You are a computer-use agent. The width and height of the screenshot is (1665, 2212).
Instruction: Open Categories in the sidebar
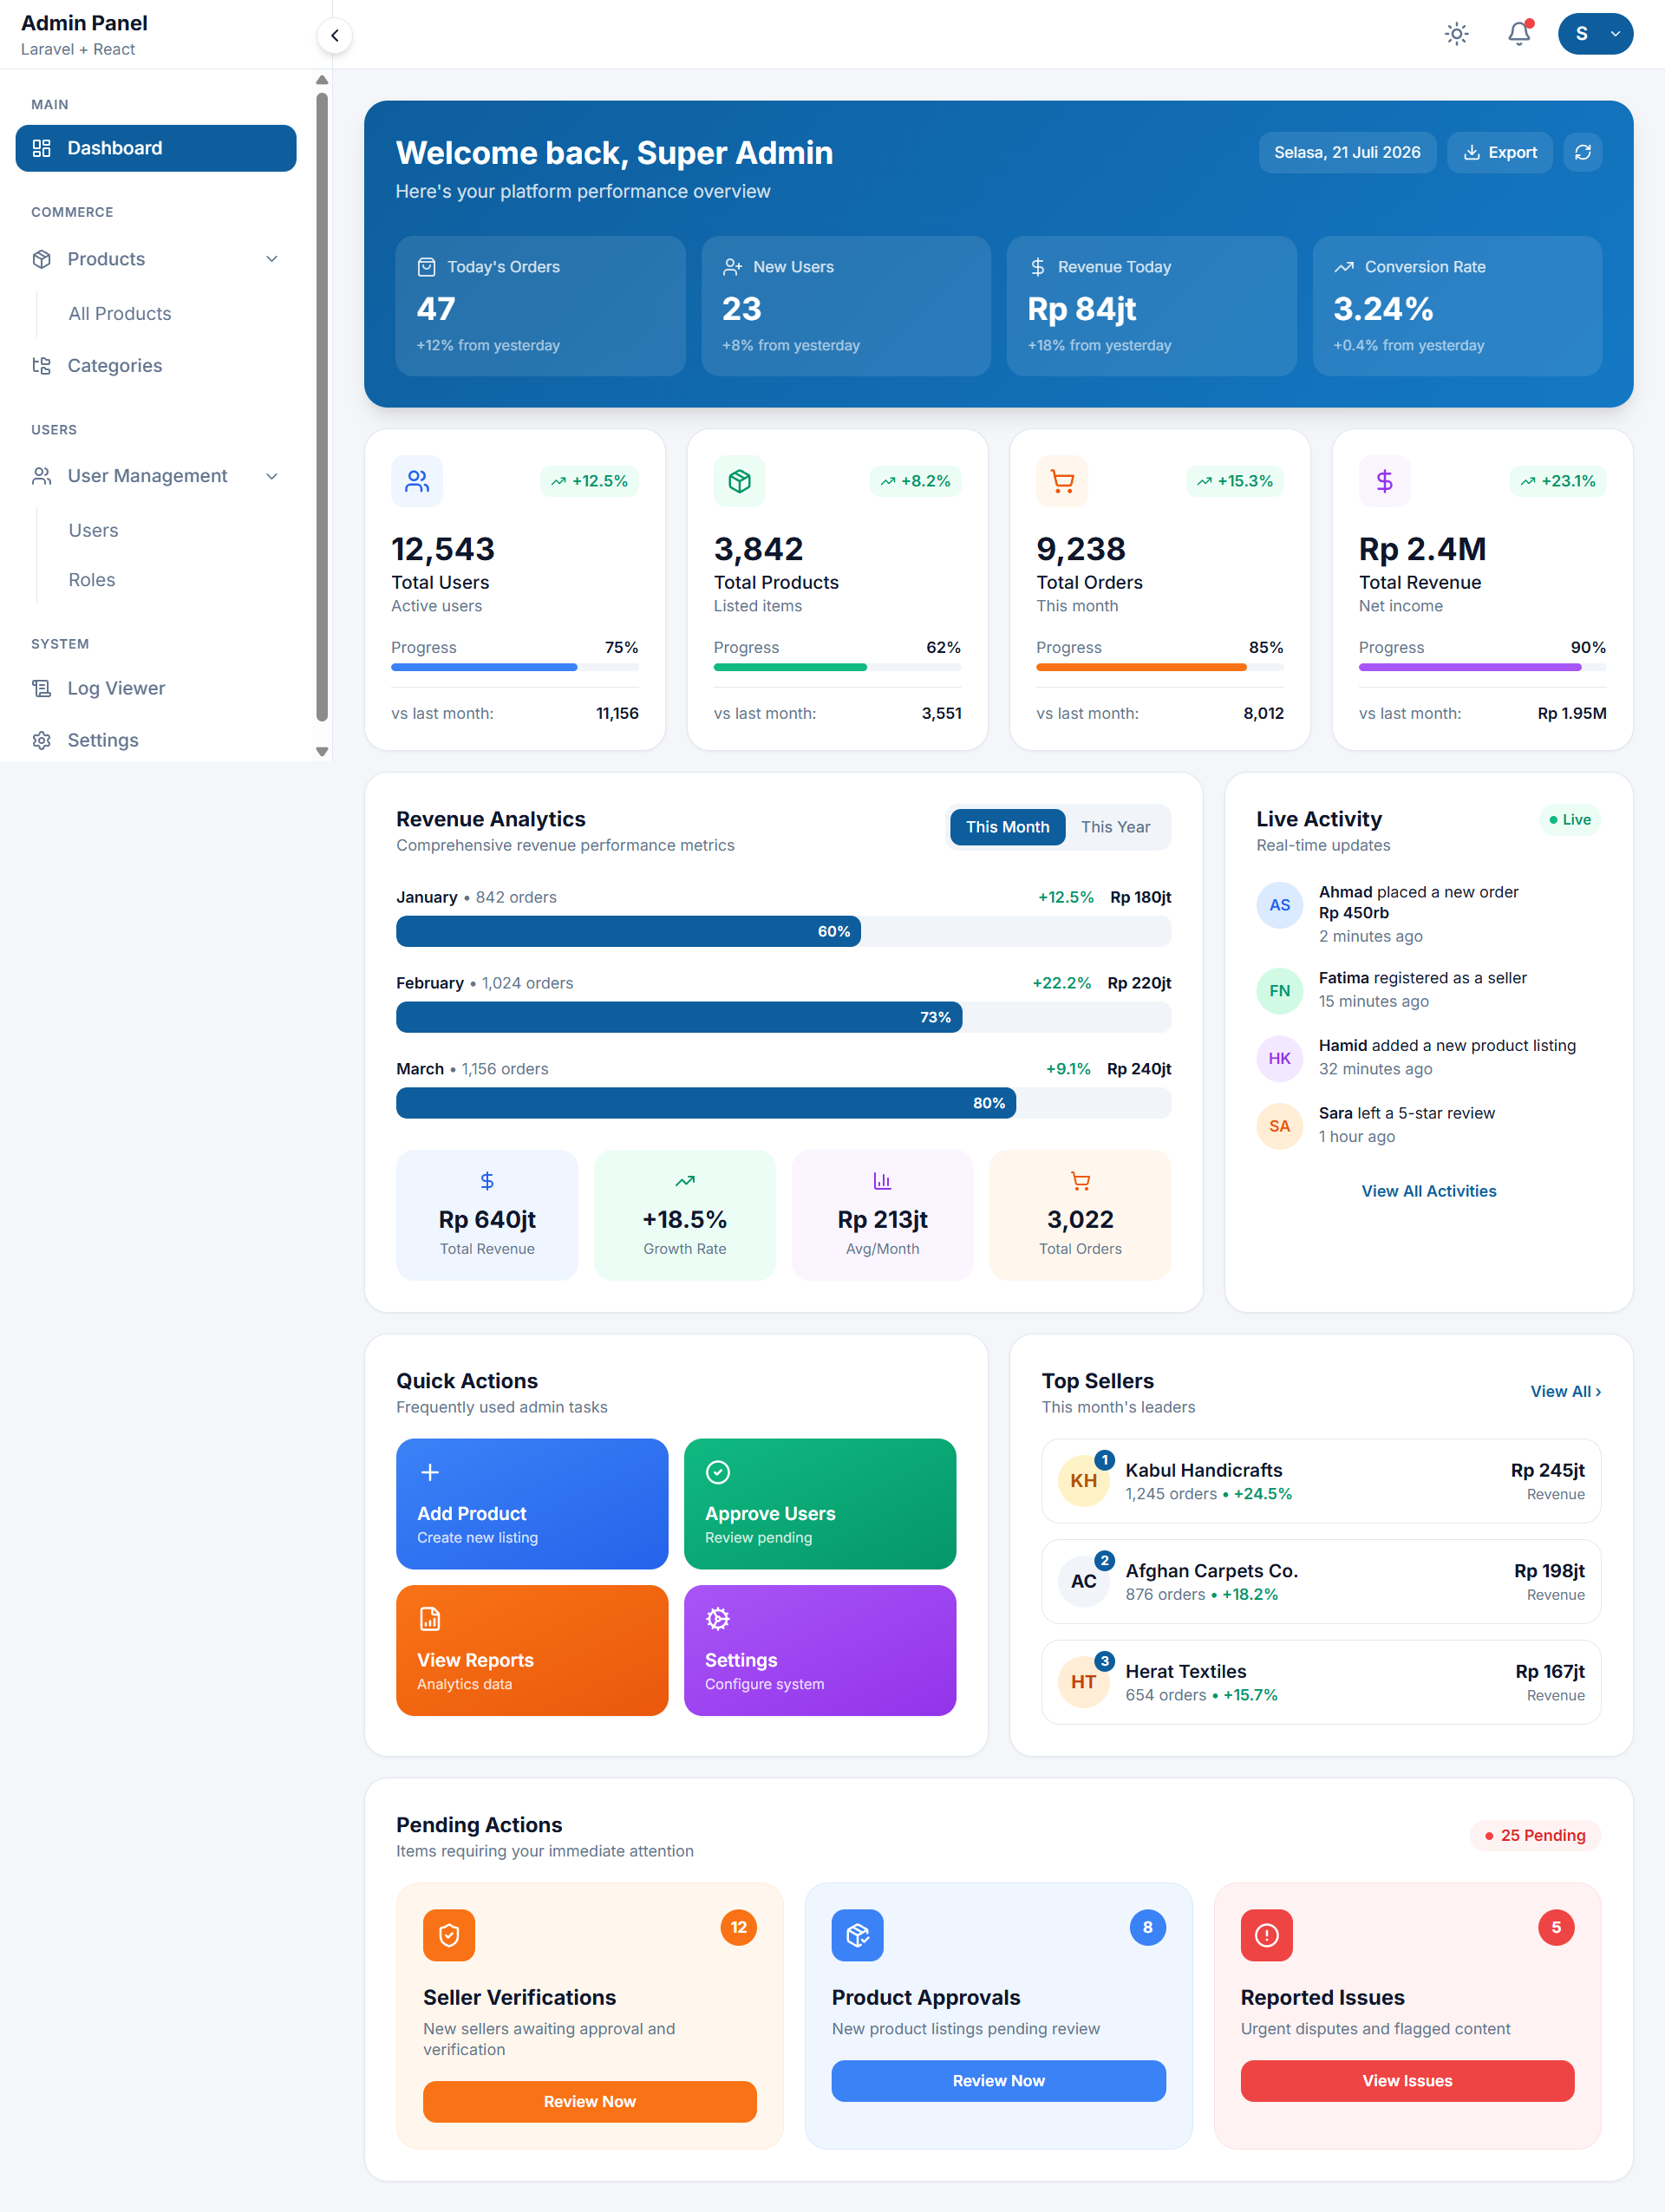click(156, 365)
